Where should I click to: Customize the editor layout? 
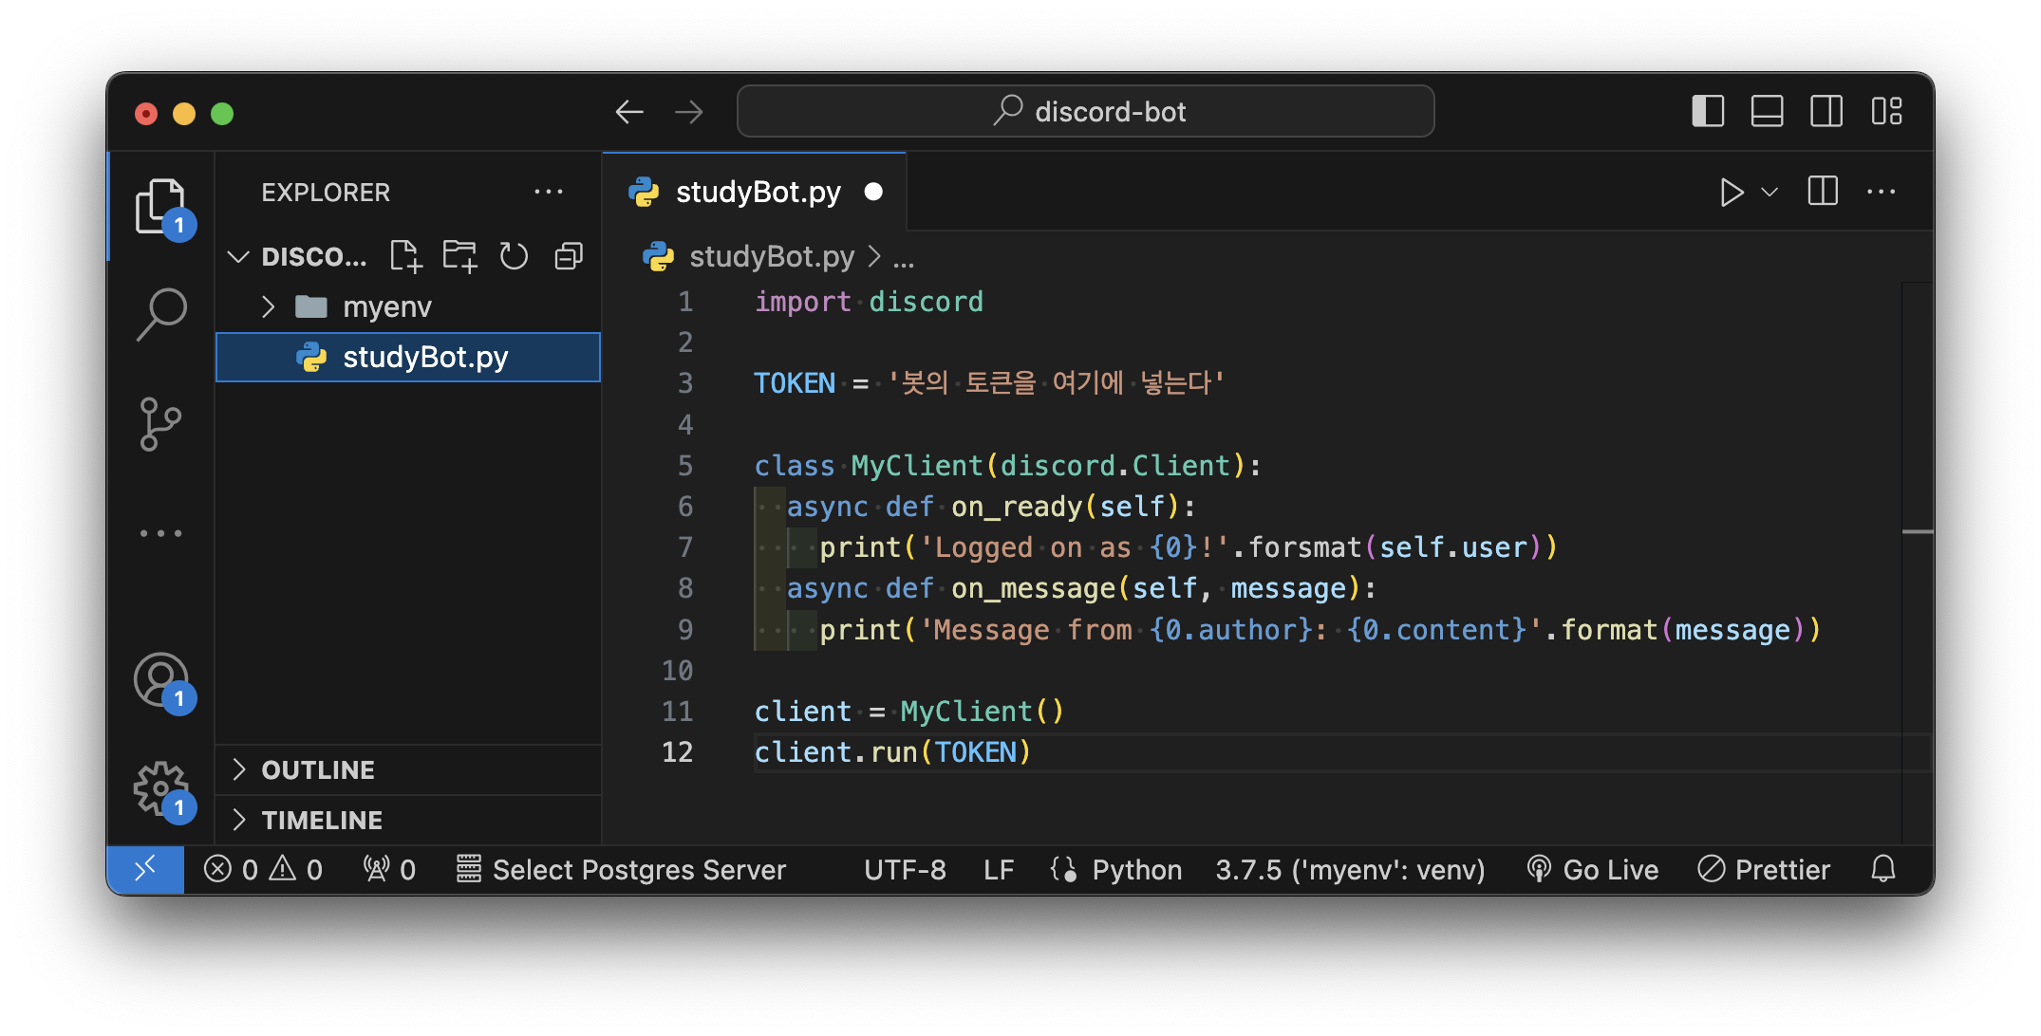[1886, 111]
